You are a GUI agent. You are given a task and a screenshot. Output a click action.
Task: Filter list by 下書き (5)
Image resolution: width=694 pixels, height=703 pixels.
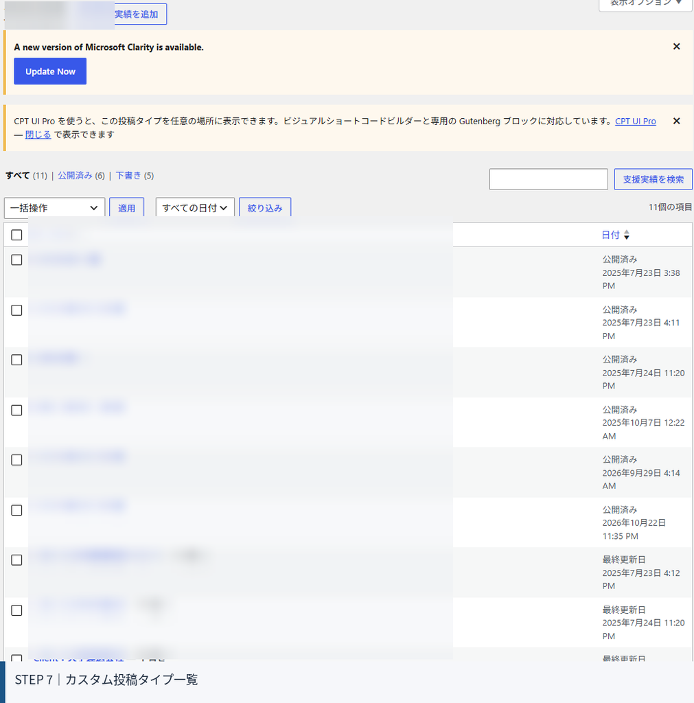tap(135, 176)
